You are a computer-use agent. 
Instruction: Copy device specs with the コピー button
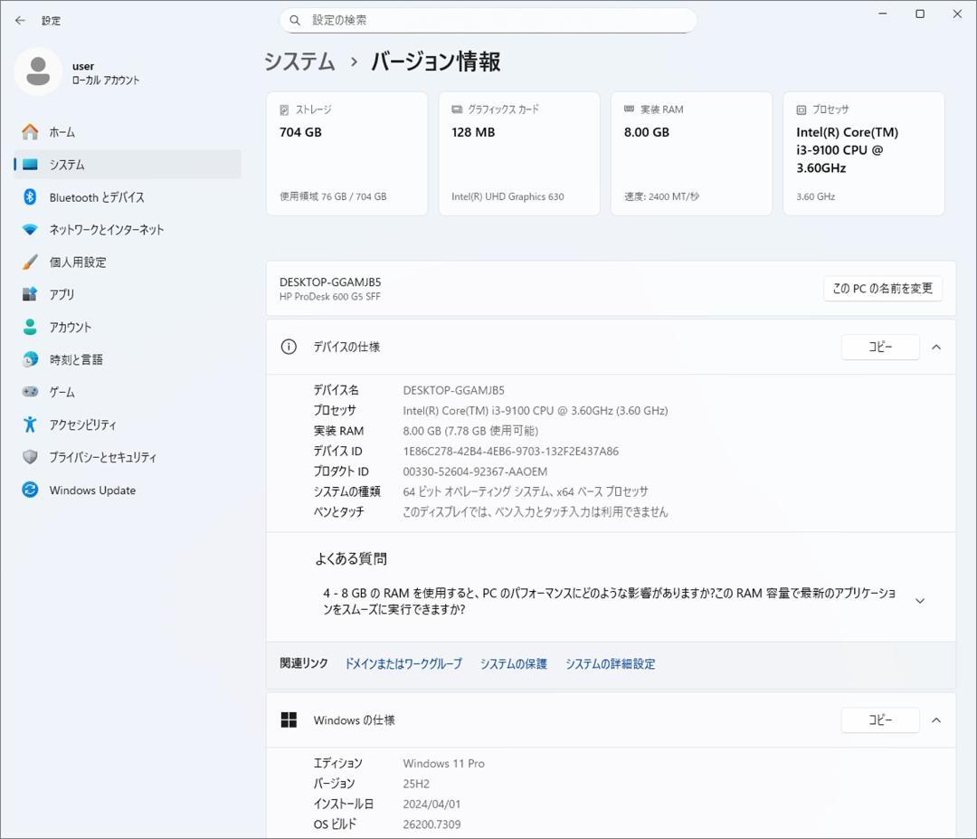point(880,347)
